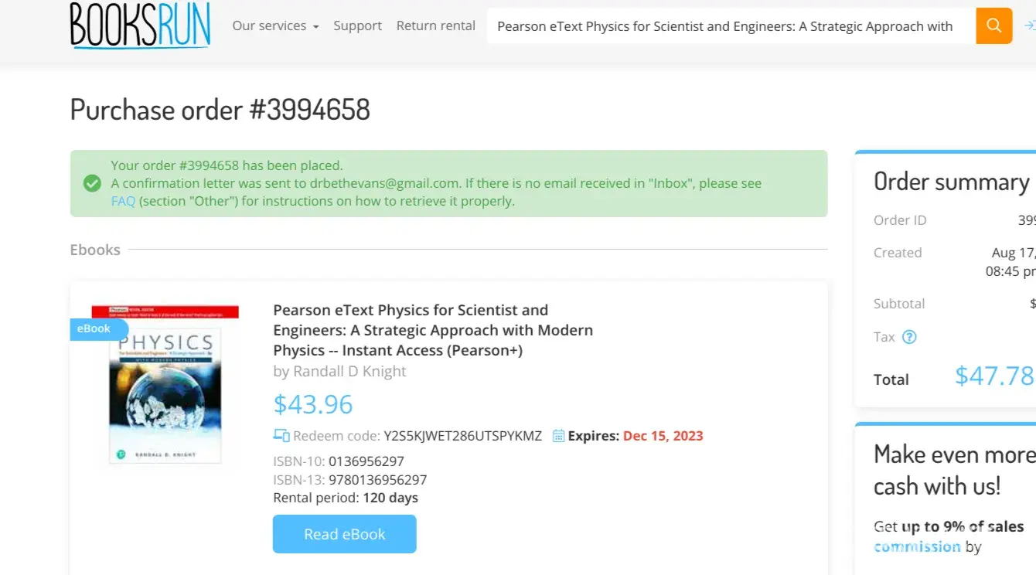Image resolution: width=1036 pixels, height=575 pixels.
Task: Click the blue eBook badge on cover
Action: tap(95, 328)
